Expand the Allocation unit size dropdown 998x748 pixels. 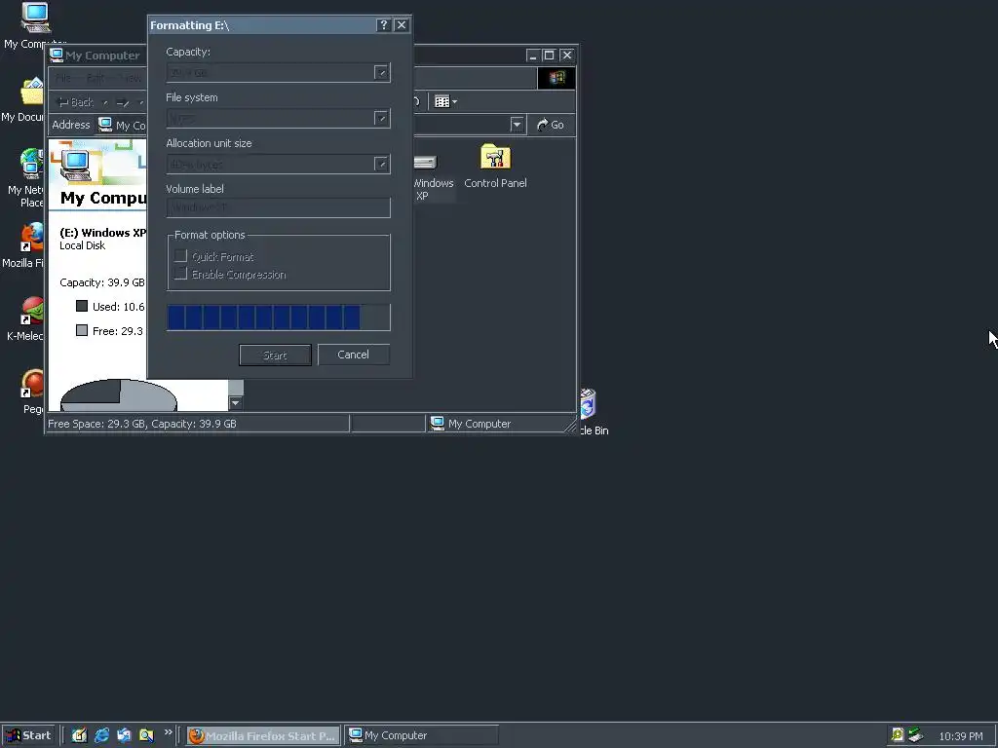381,164
